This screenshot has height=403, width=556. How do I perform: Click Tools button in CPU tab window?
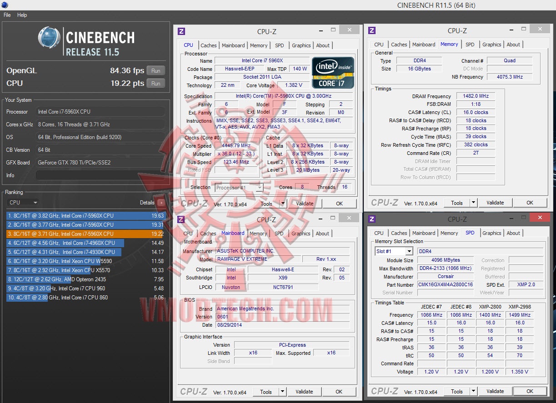[x=266, y=204]
